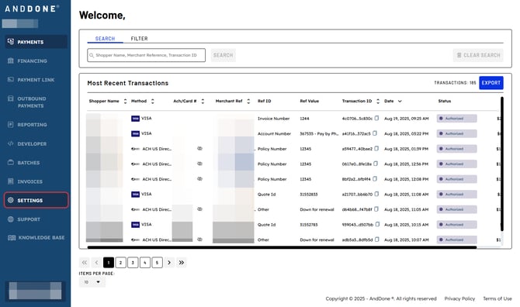Reveal account number for 01:39 PM ACH row
This screenshot has height=307, width=520.
(x=199, y=149)
